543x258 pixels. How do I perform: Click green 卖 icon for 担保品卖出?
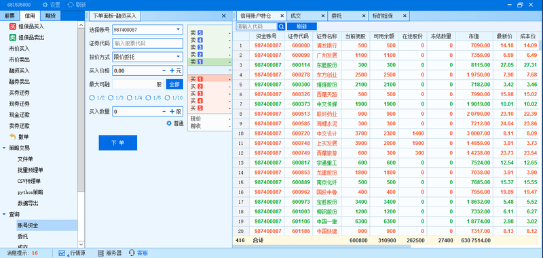(x=13, y=38)
